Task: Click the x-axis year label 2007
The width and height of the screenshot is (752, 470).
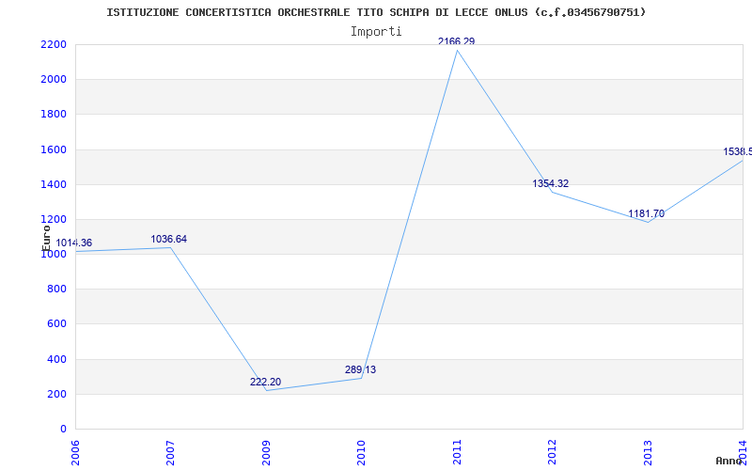Action: coord(170,452)
